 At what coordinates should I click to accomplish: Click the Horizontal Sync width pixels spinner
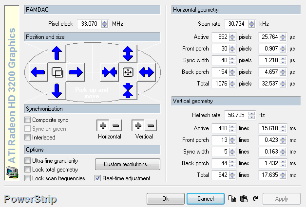point(232,60)
